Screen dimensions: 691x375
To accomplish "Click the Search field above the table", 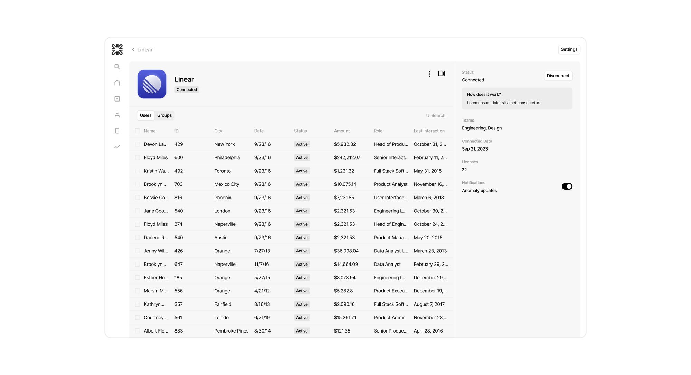I will 435,116.
